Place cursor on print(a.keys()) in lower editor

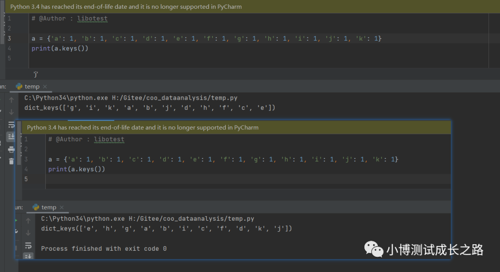click(76, 169)
